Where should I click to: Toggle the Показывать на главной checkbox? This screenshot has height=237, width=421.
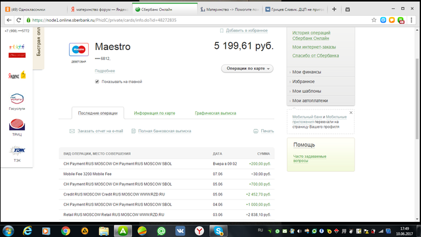point(97,82)
